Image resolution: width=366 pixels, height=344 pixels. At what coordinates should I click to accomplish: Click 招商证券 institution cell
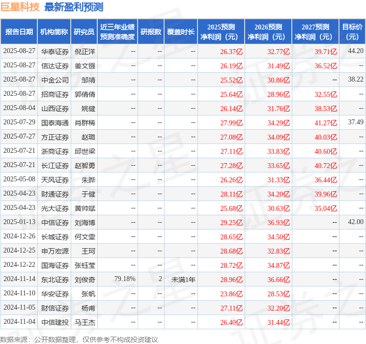[55, 94]
